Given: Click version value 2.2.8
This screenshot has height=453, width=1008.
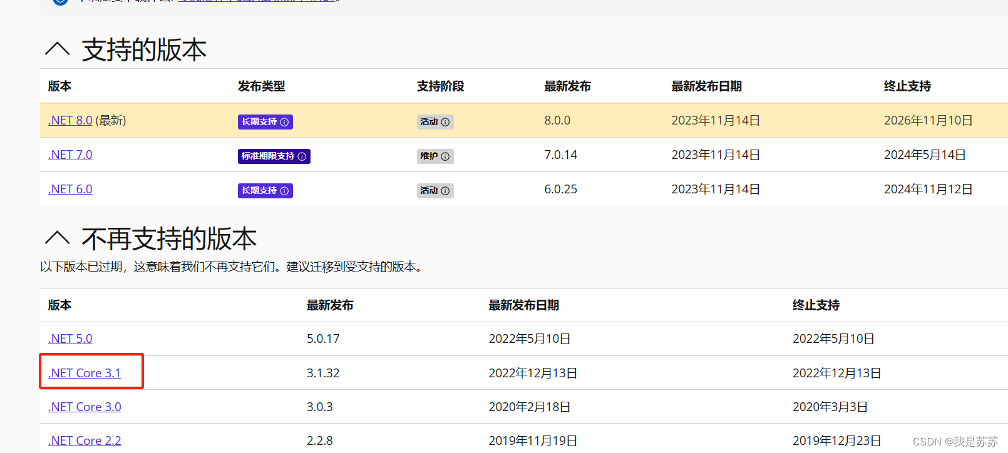Looking at the screenshot, I should 320,440.
